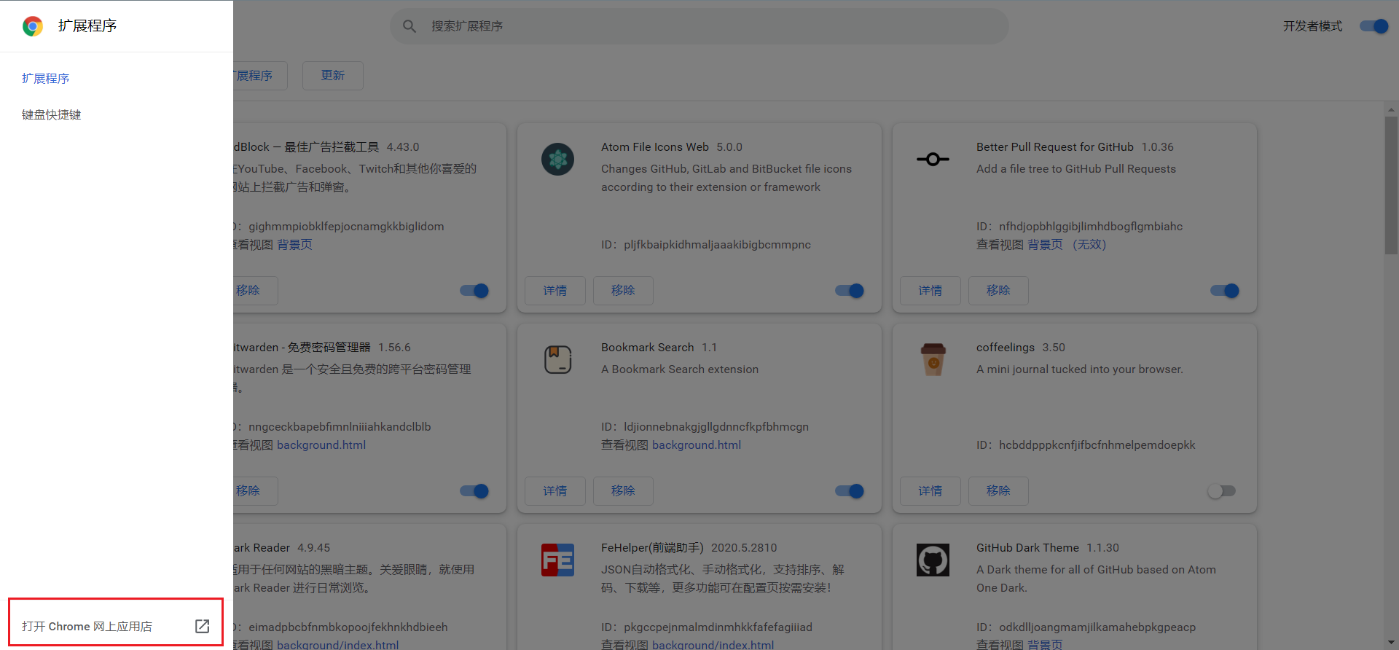Open the 背景页 link on AdBlock card
This screenshot has height=650, width=1399.
pos(294,245)
